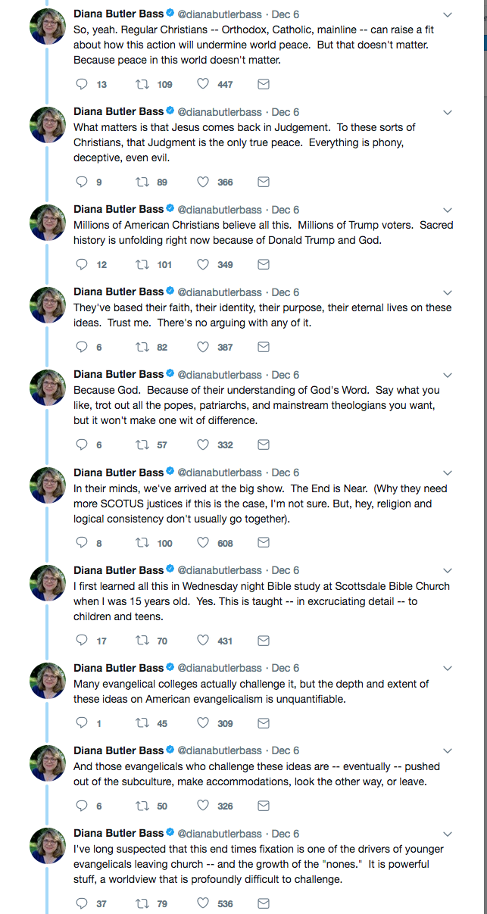487x914 pixels.
Task: Send the 'Jesus comes back in Judgement' tweet by message
Action: point(264,182)
